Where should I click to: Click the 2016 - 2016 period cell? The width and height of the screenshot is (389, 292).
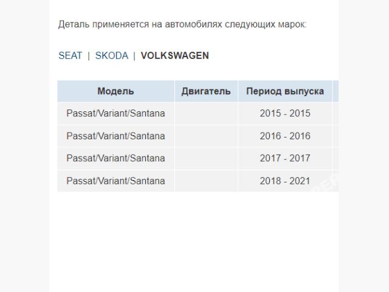(x=284, y=136)
